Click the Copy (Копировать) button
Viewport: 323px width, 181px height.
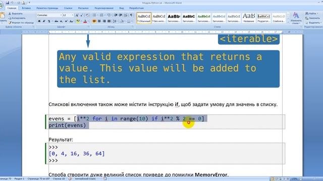click(x=17, y=18)
